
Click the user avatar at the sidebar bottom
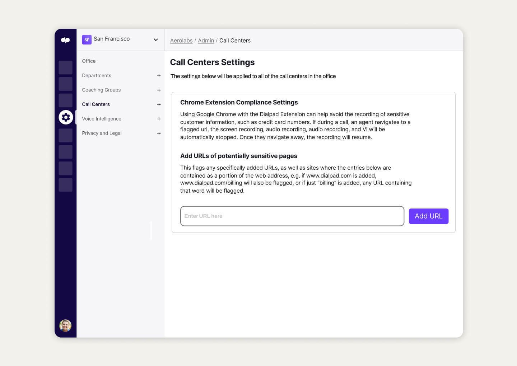(66, 325)
